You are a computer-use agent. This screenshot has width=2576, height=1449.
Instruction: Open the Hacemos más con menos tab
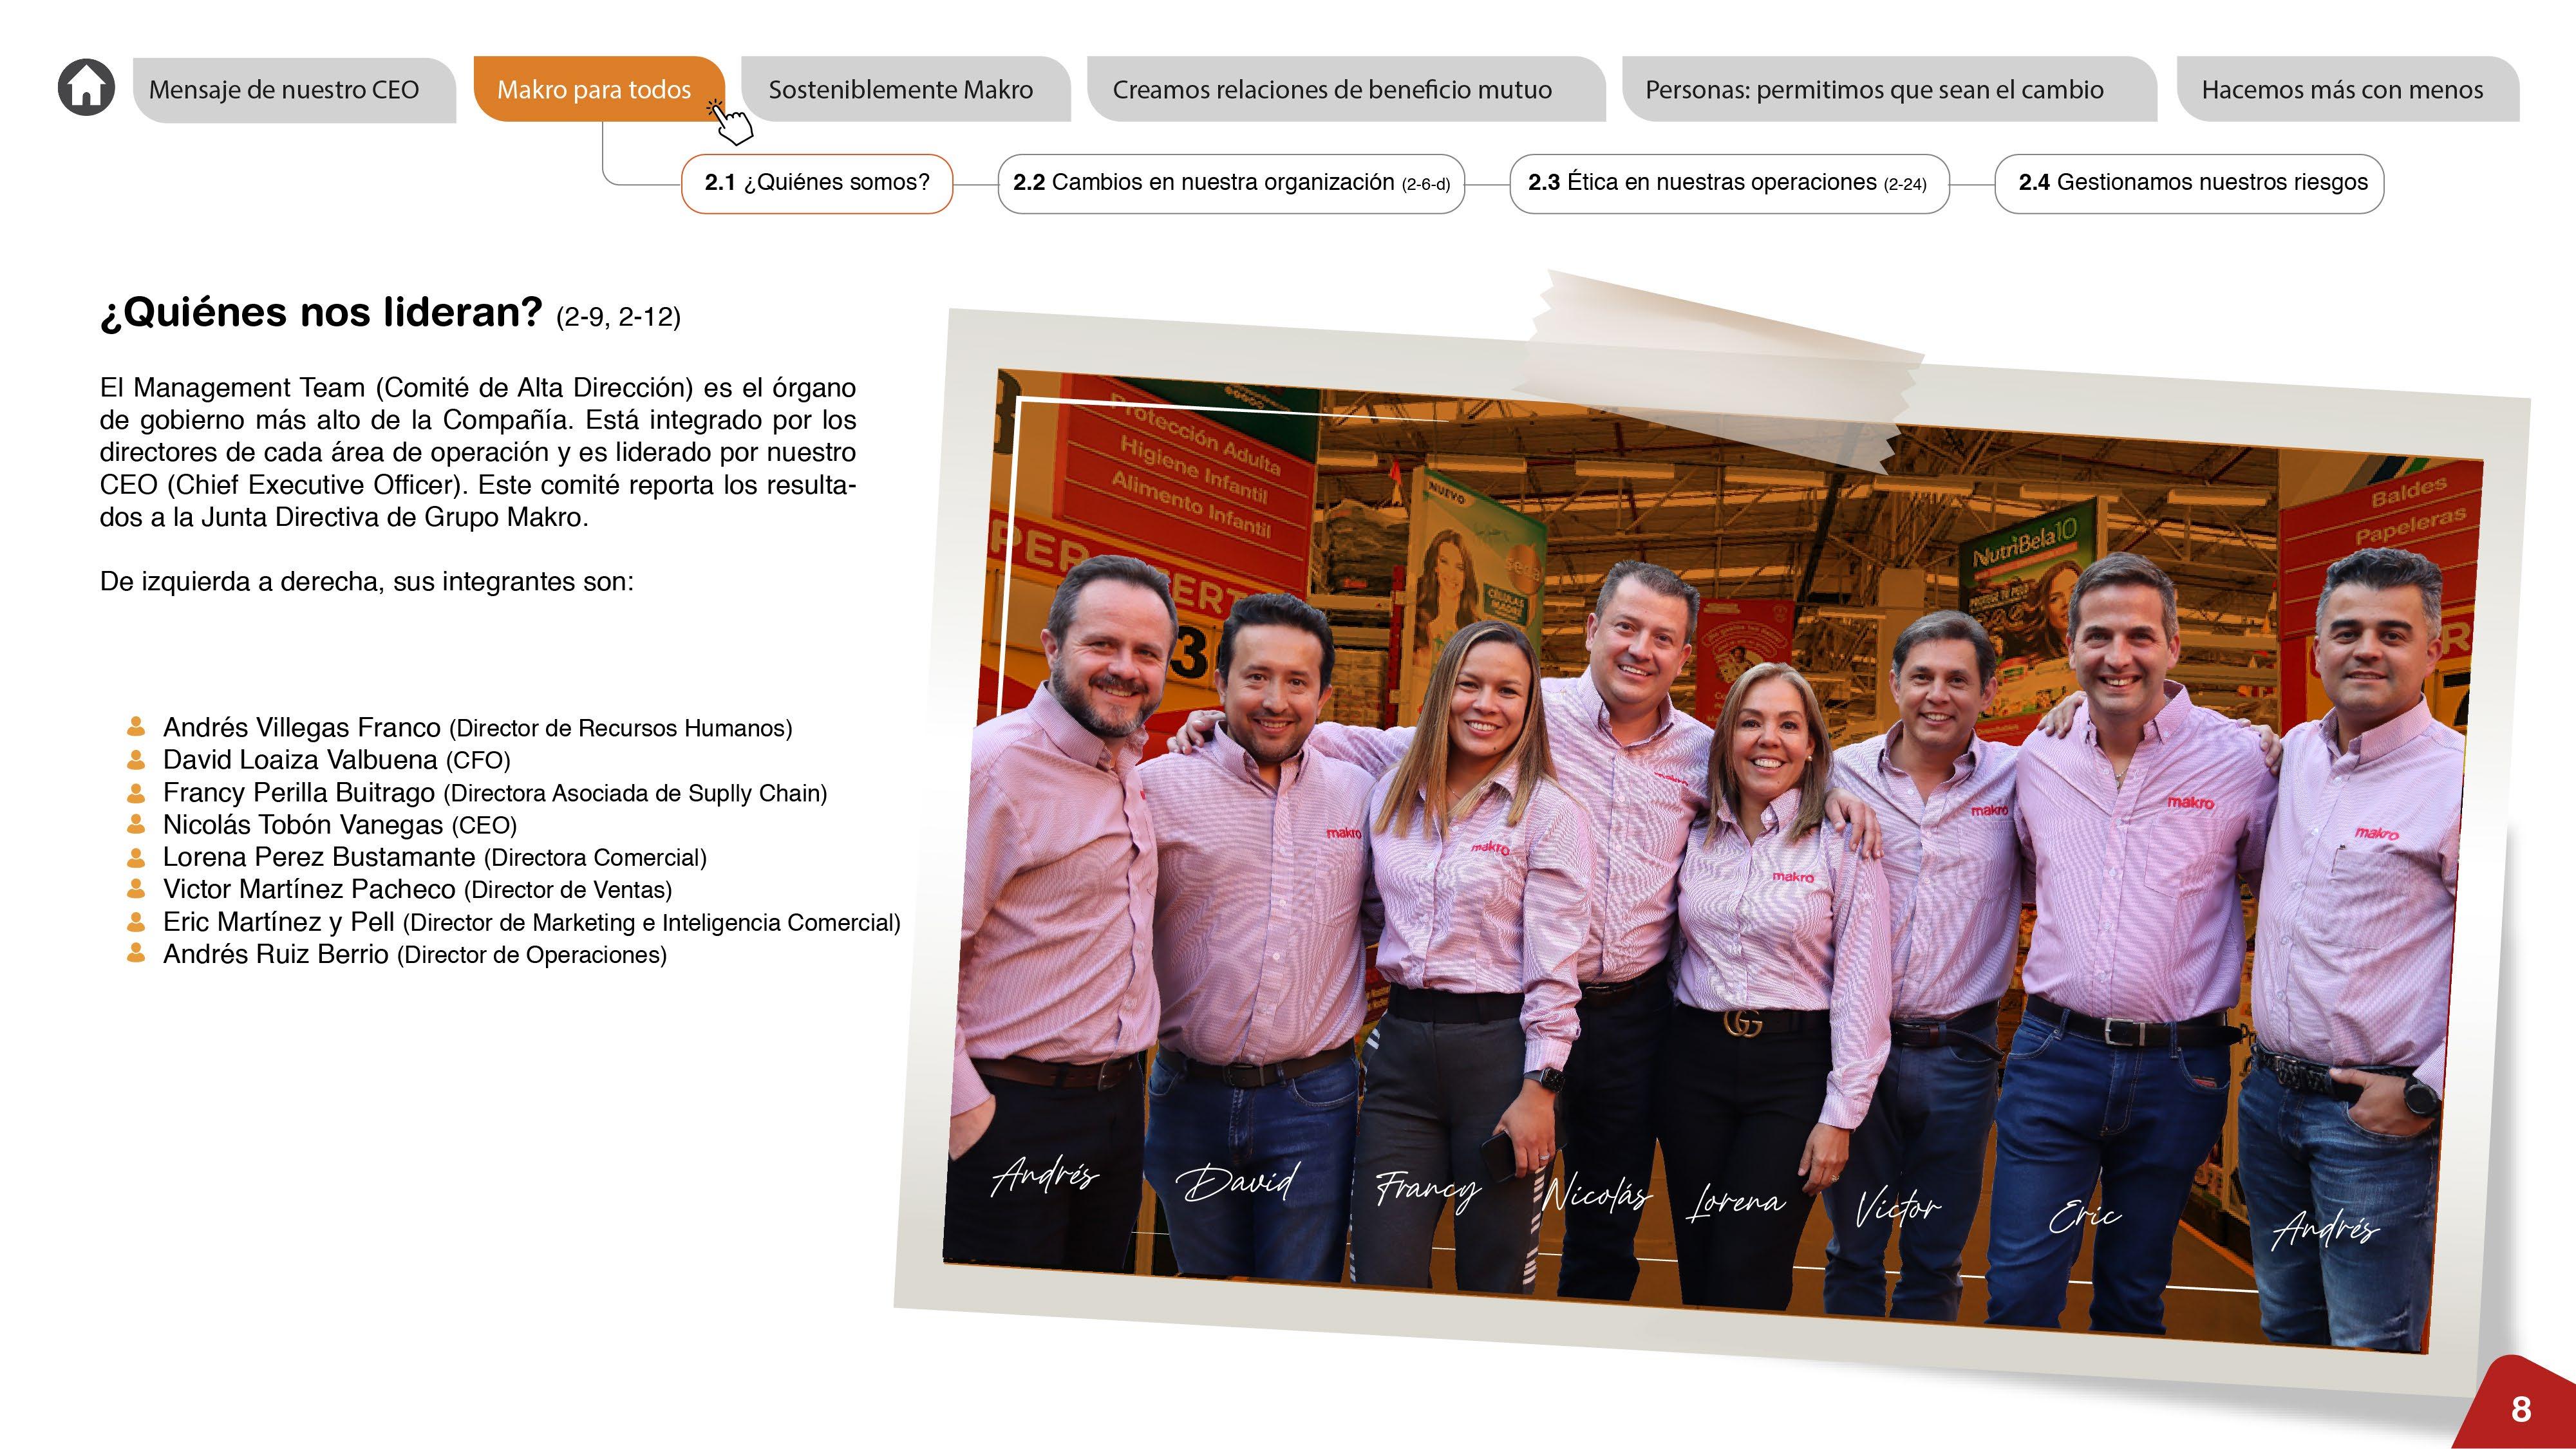pos(2342,90)
